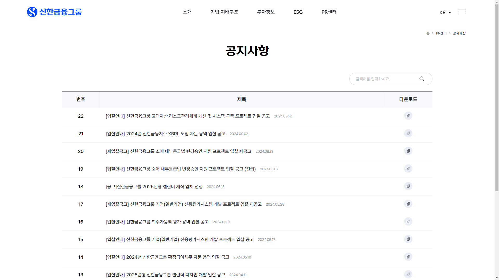Download attachment for notice 13
499x280 pixels.
point(408,274)
